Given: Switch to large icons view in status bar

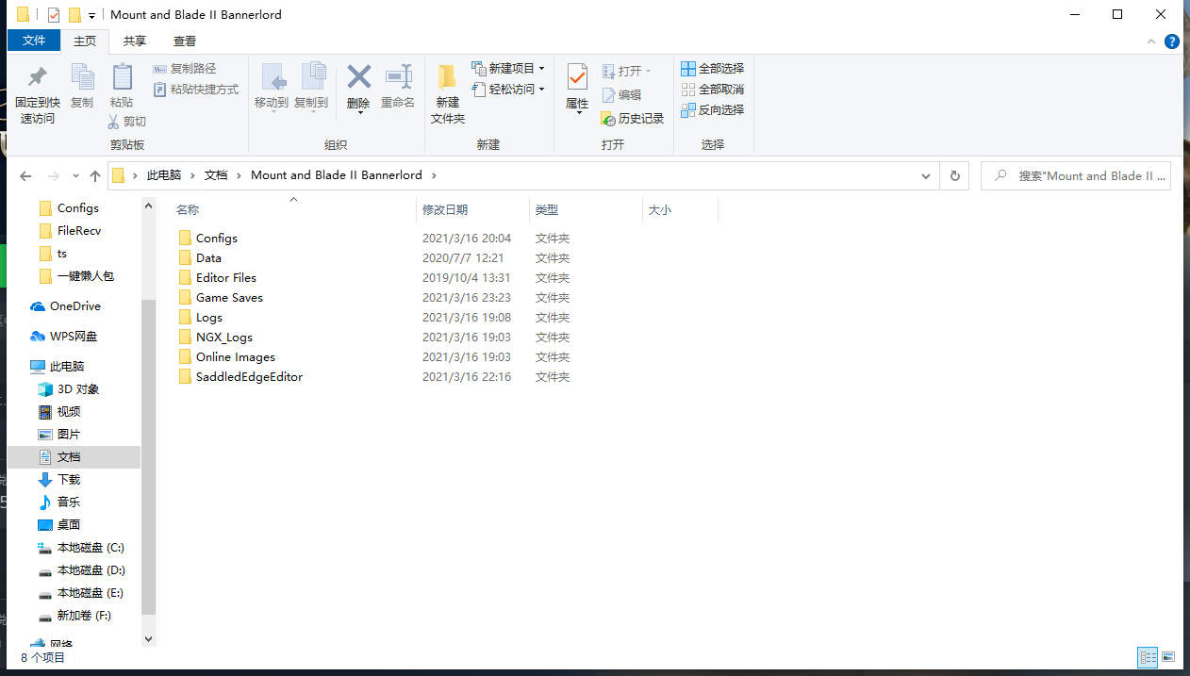Looking at the screenshot, I should click(x=1168, y=657).
